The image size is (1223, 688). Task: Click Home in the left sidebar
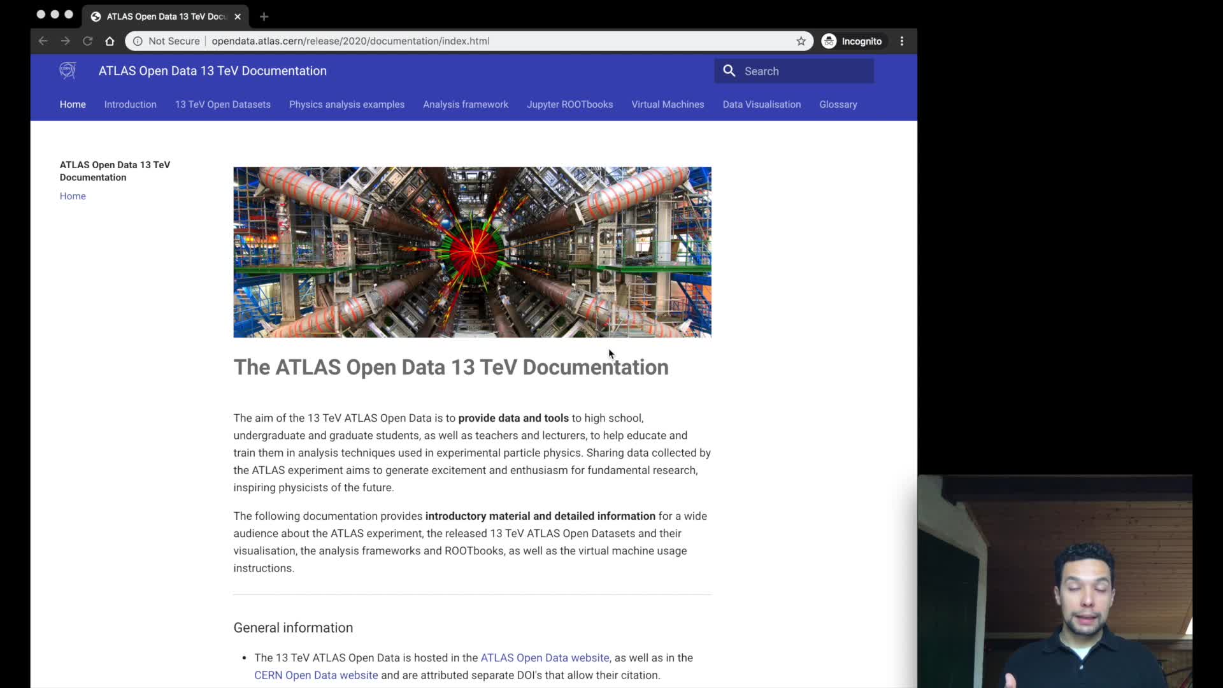click(x=72, y=196)
